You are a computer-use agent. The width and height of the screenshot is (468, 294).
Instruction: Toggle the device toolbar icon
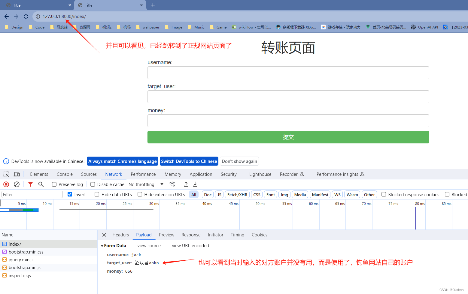tap(17, 174)
